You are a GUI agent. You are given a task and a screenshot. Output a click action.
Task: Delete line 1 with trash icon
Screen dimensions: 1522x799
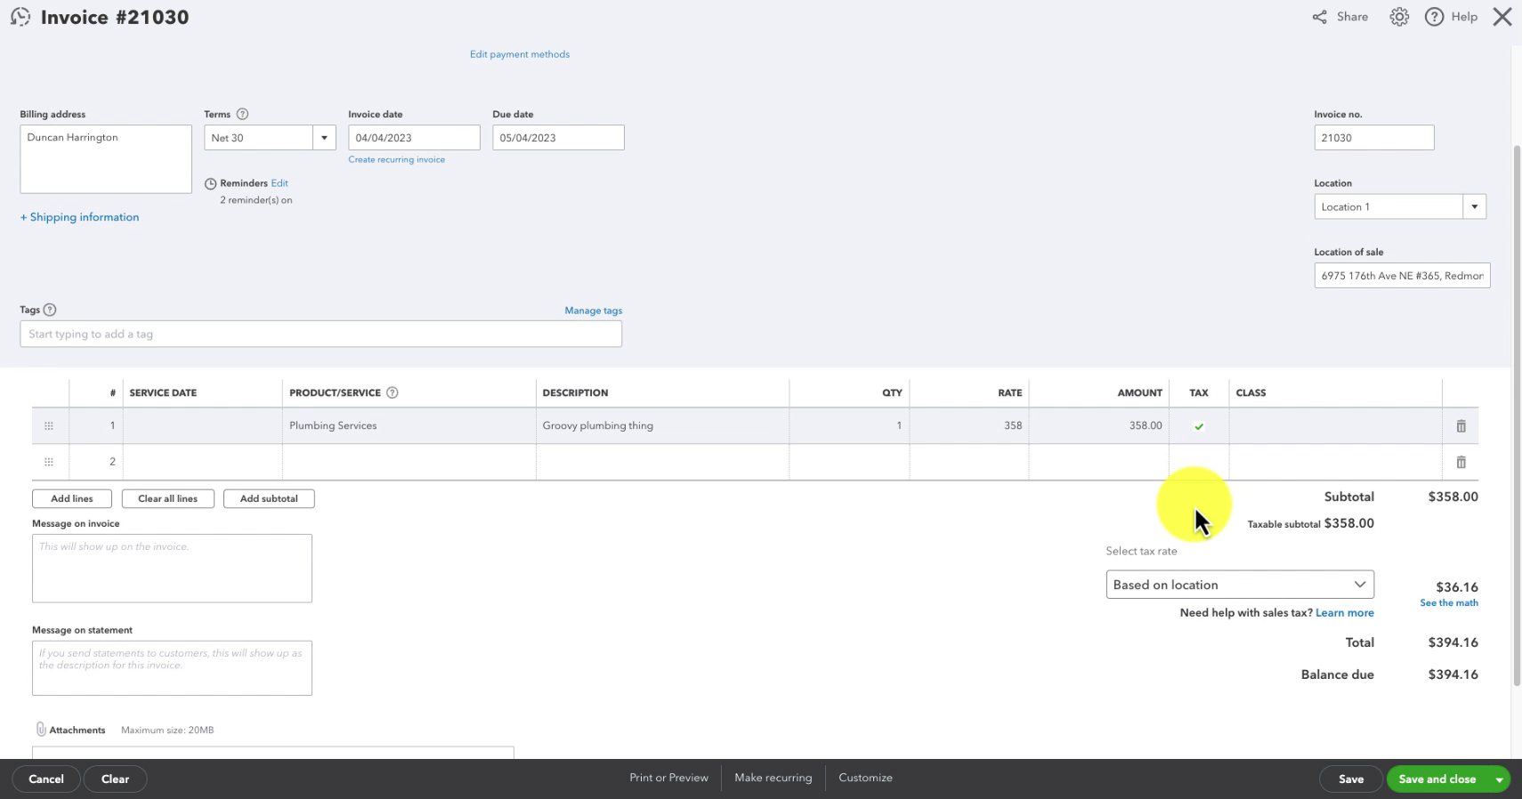pyautogui.click(x=1461, y=426)
